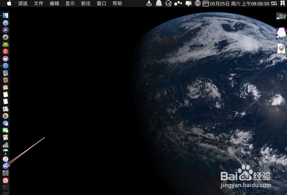Open the 编辑 menu

click(54, 3)
